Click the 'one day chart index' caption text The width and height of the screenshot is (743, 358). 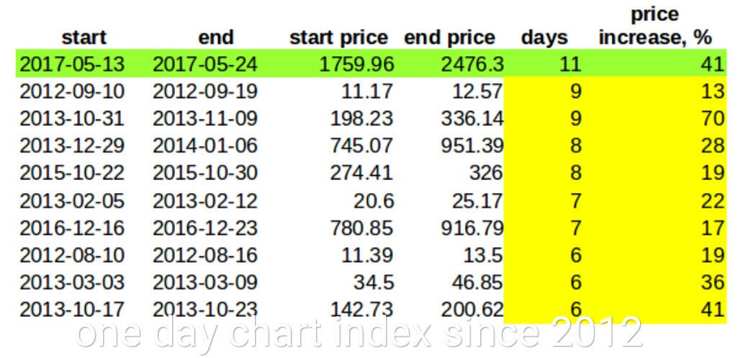point(359,332)
